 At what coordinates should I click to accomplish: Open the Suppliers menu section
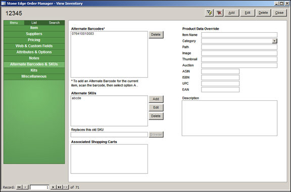coord(34,34)
